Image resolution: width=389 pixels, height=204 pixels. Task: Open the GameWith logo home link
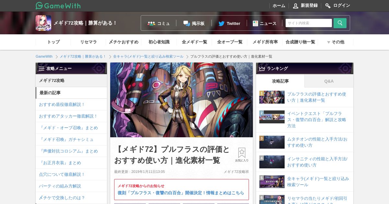point(58,6)
